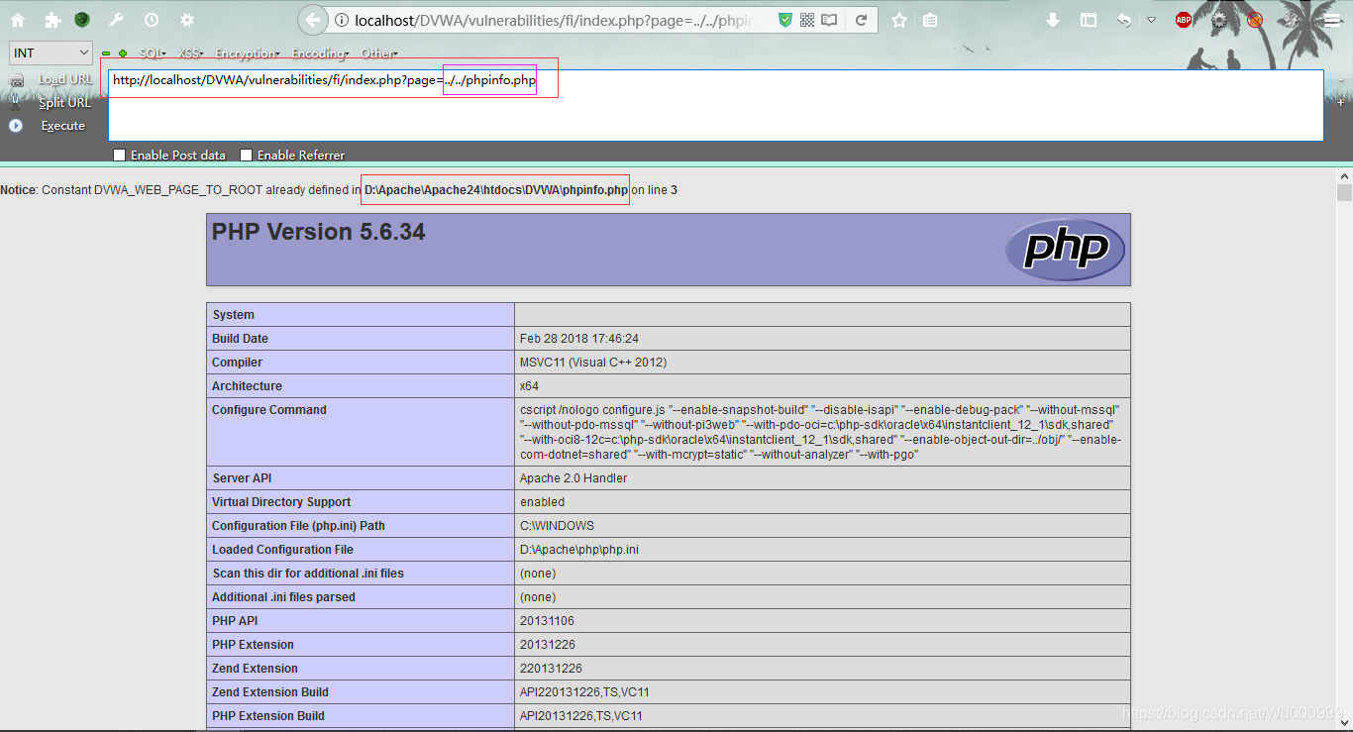Click the 'Apache 2.0 Handler' value
The width and height of the screenshot is (1353, 732).
pyautogui.click(x=573, y=478)
